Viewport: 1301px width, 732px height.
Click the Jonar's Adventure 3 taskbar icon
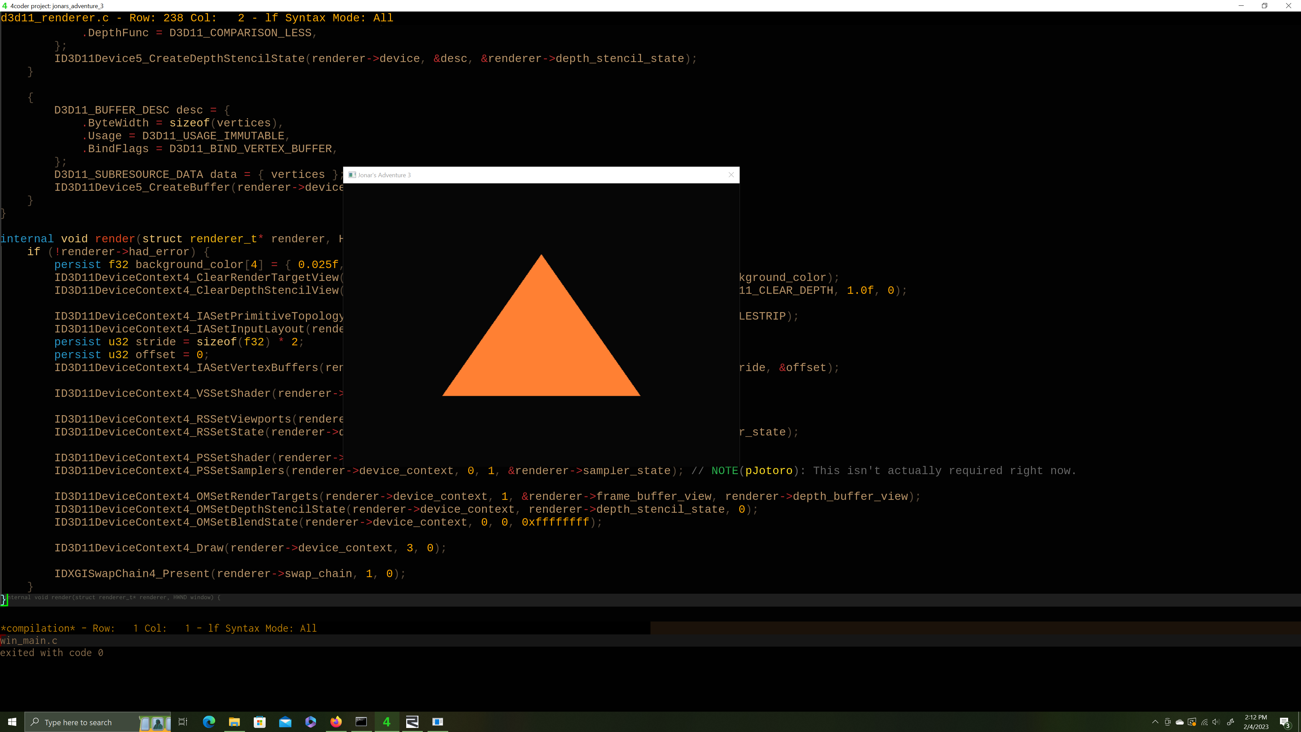[438, 722]
